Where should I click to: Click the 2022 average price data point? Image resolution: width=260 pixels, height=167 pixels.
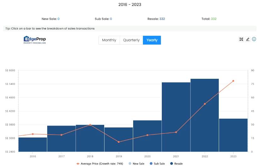pos(205,104)
